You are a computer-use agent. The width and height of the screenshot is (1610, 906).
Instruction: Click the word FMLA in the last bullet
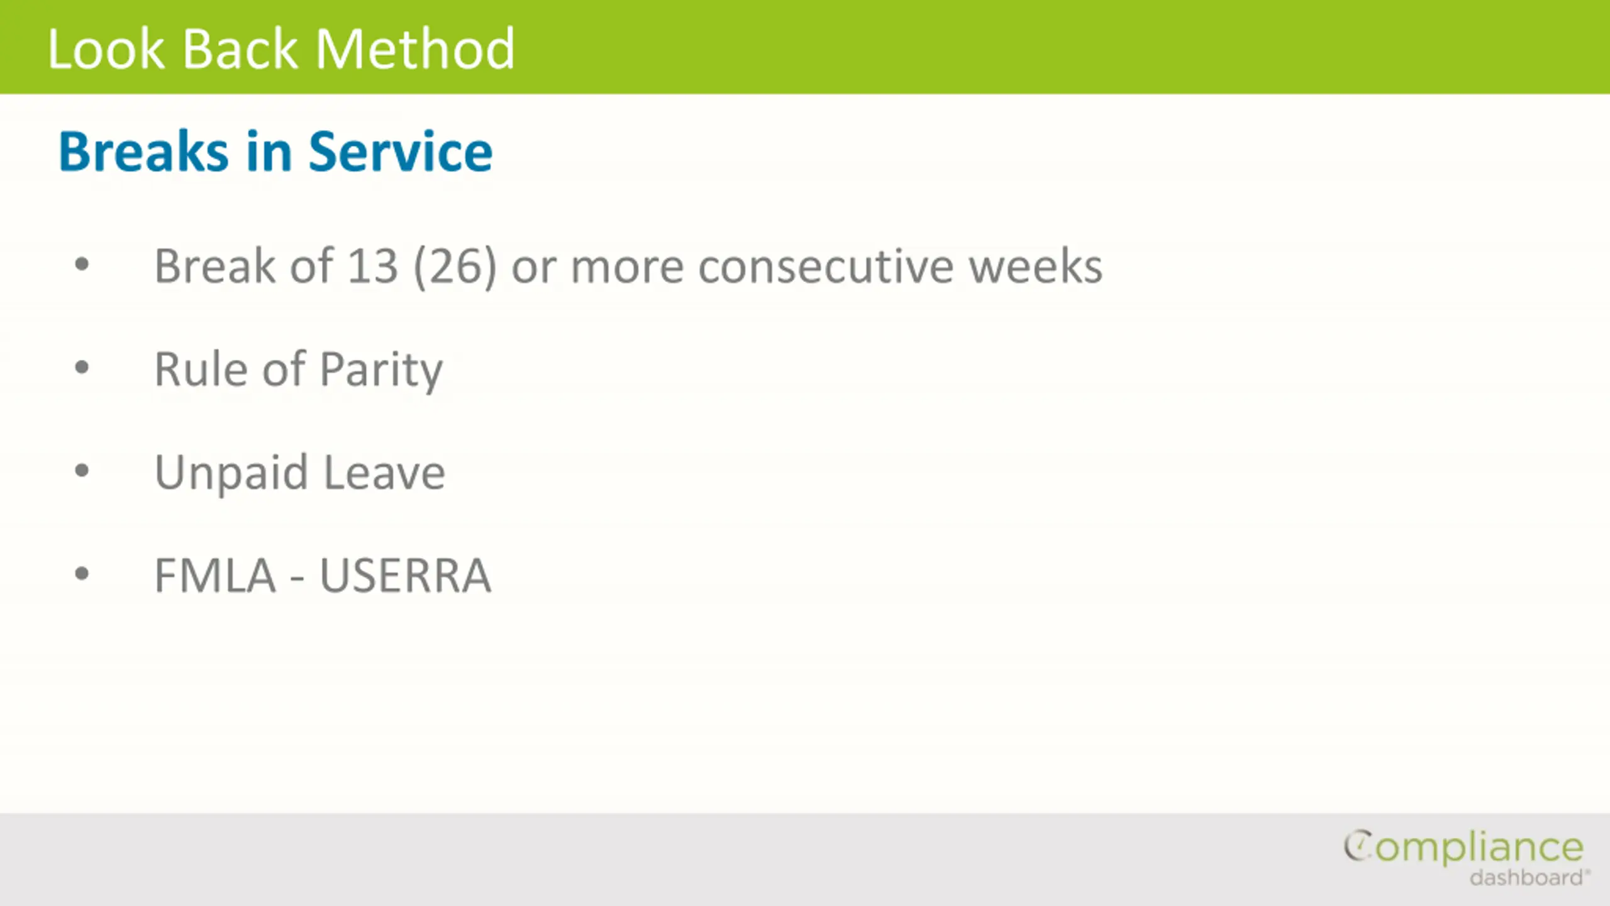(x=215, y=576)
